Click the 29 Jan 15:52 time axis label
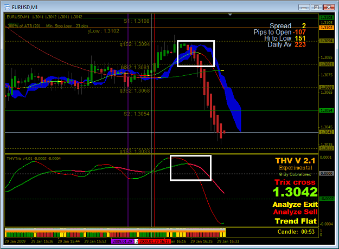This screenshot has height=249, width=339. coord(95,241)
